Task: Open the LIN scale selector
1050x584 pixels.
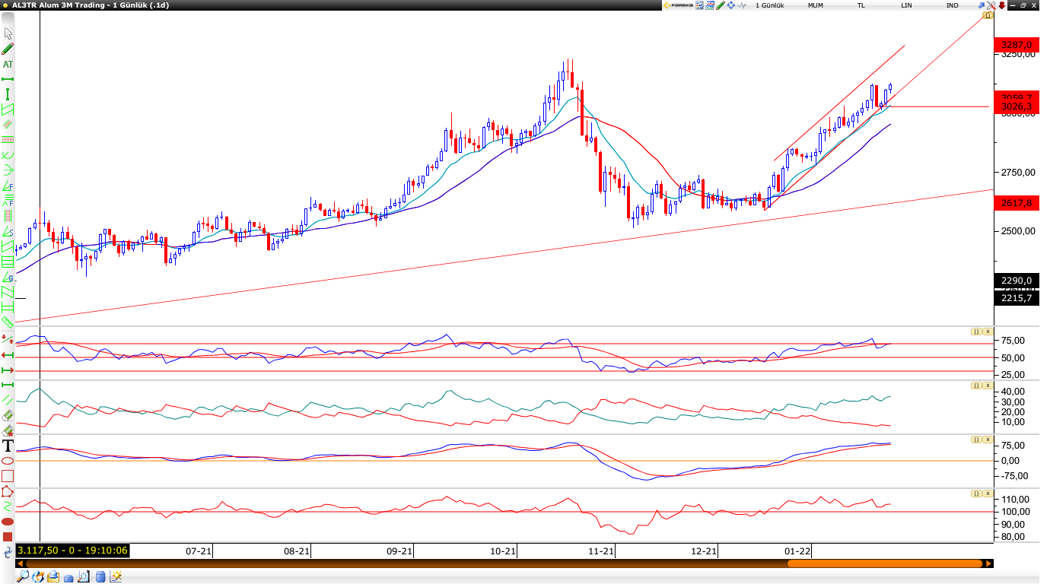Action: pyautogui.click(x=906, y=5)
